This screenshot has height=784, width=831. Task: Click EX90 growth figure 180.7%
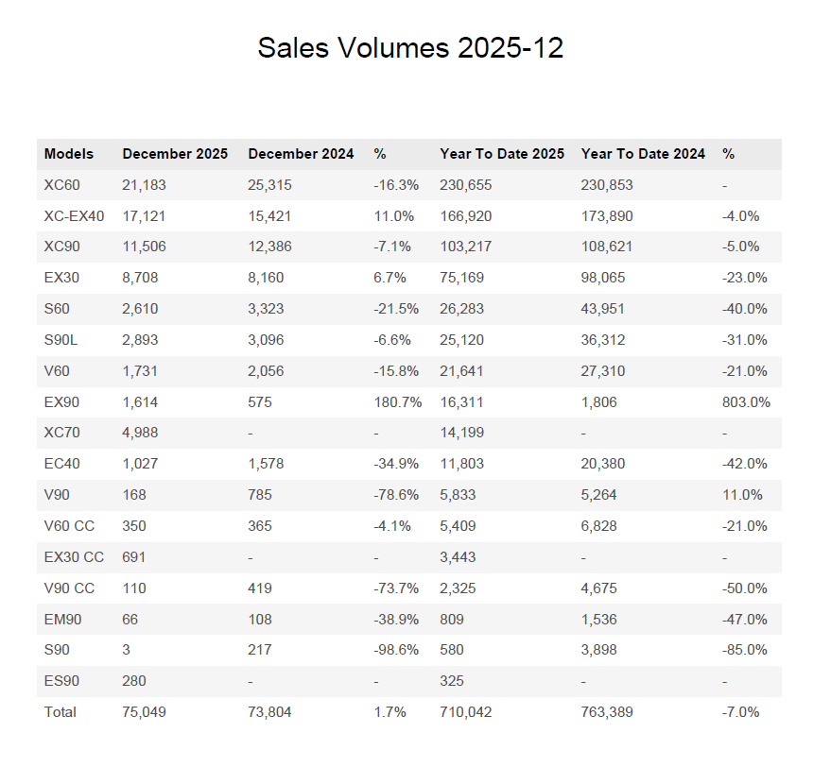(x=397, y=402)
